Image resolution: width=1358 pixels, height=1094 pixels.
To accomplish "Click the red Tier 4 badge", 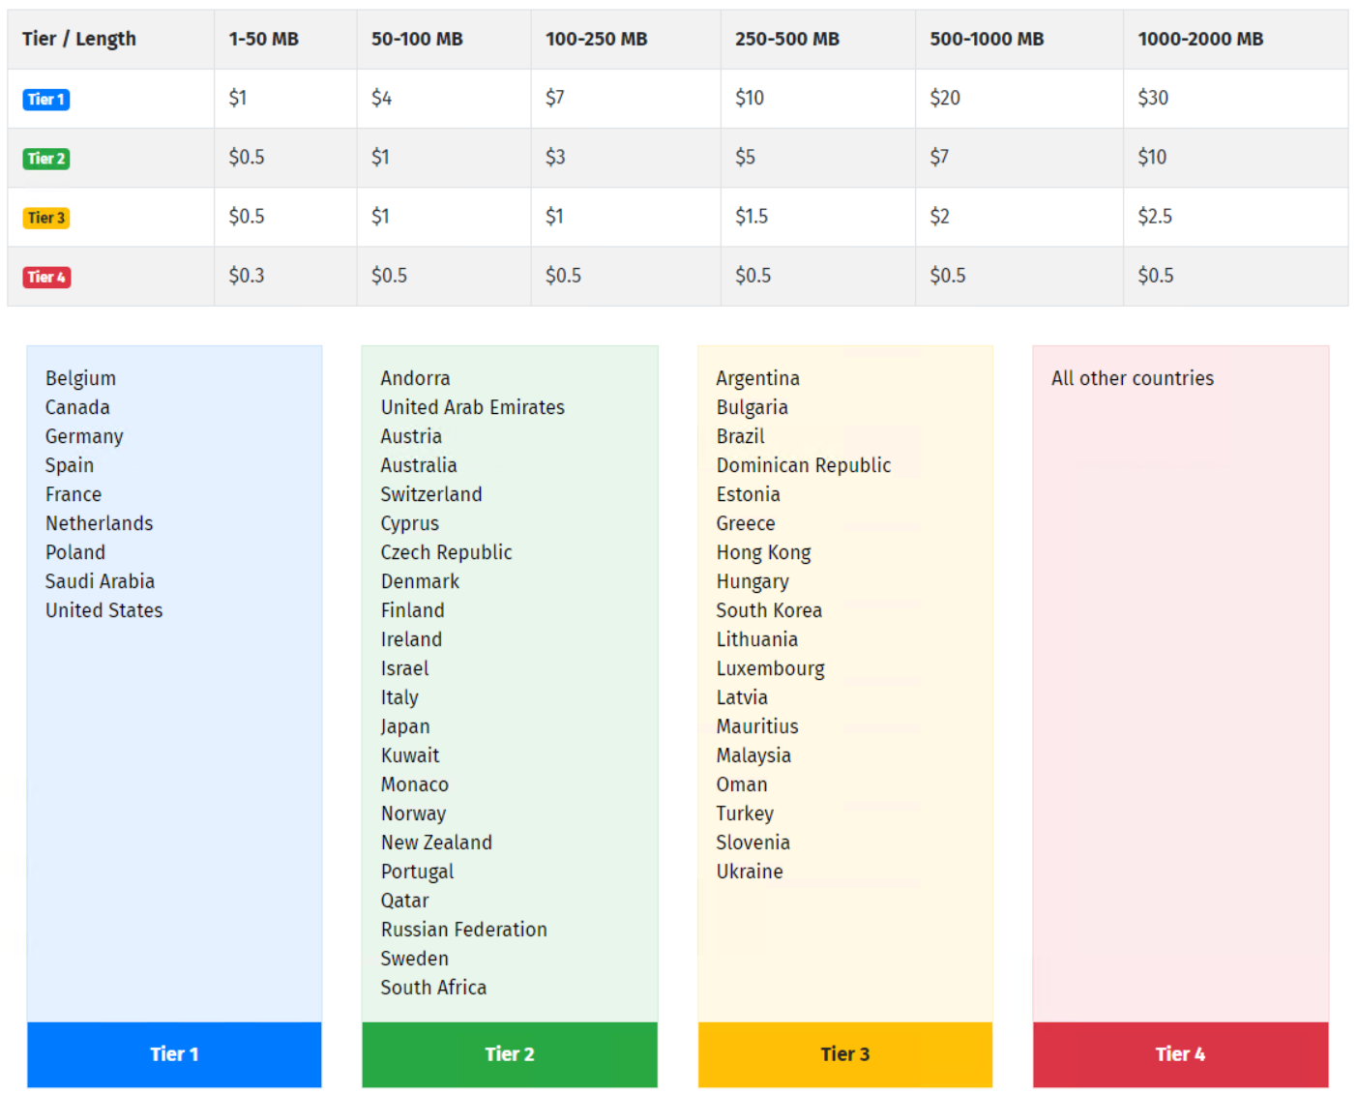I will [46, 277].
